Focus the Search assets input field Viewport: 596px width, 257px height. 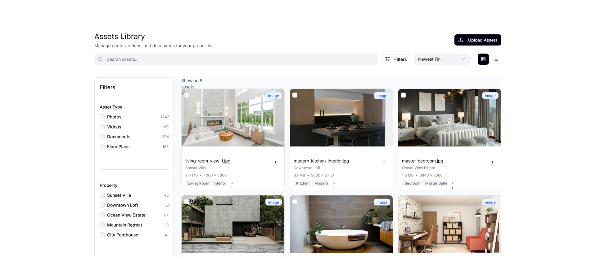click(236, 59)
